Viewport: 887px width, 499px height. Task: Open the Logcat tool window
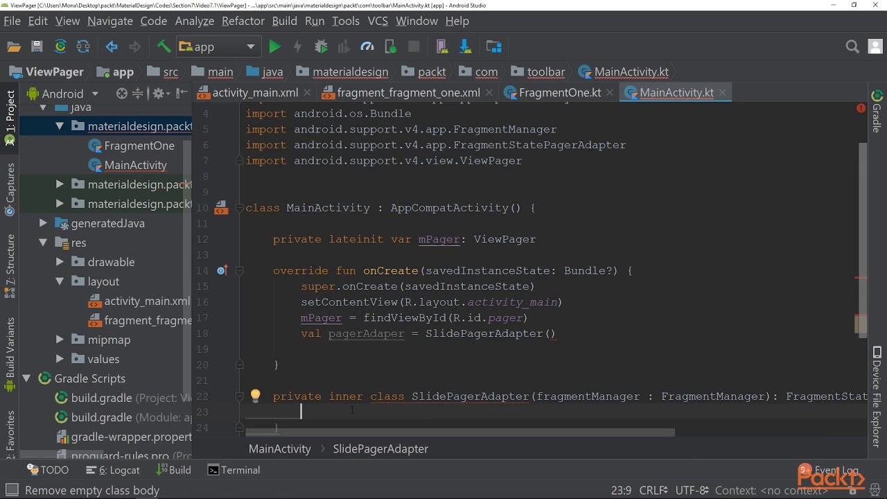tap(113, 470)
